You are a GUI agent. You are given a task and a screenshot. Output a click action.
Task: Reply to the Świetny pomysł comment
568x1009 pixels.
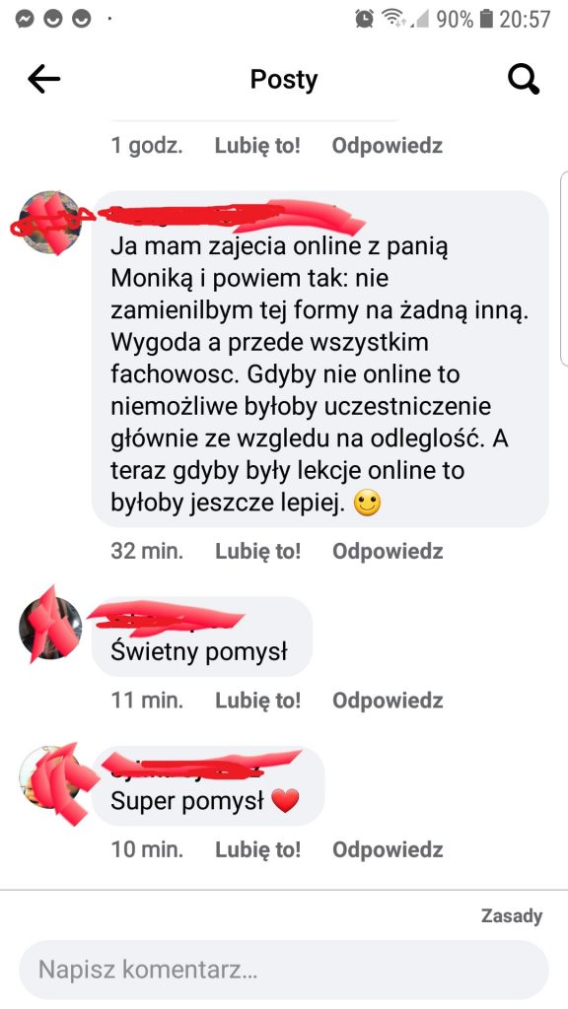(x=388, y=701)
